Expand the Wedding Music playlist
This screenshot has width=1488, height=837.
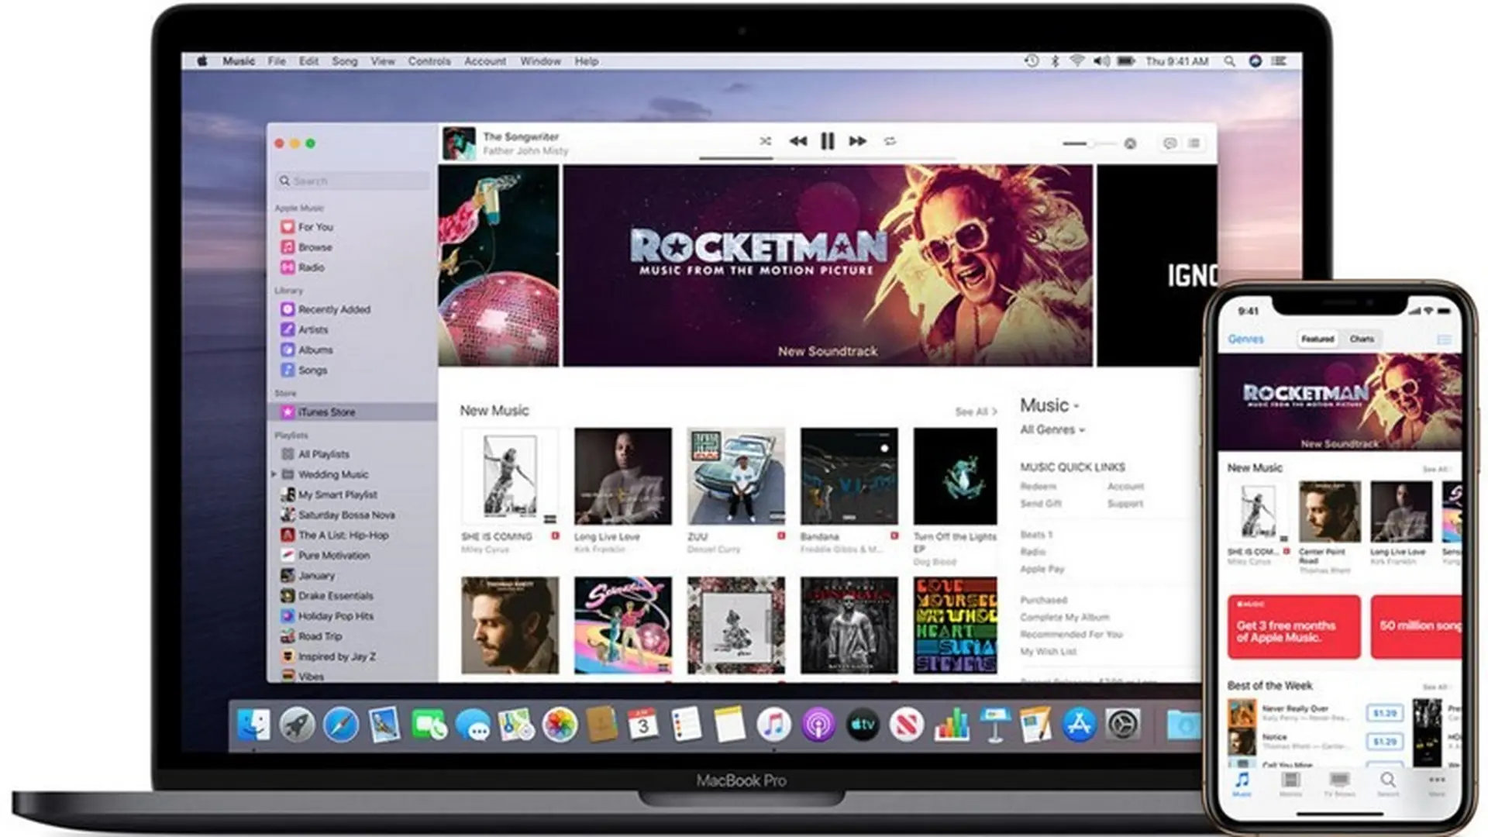coord(273,474)
